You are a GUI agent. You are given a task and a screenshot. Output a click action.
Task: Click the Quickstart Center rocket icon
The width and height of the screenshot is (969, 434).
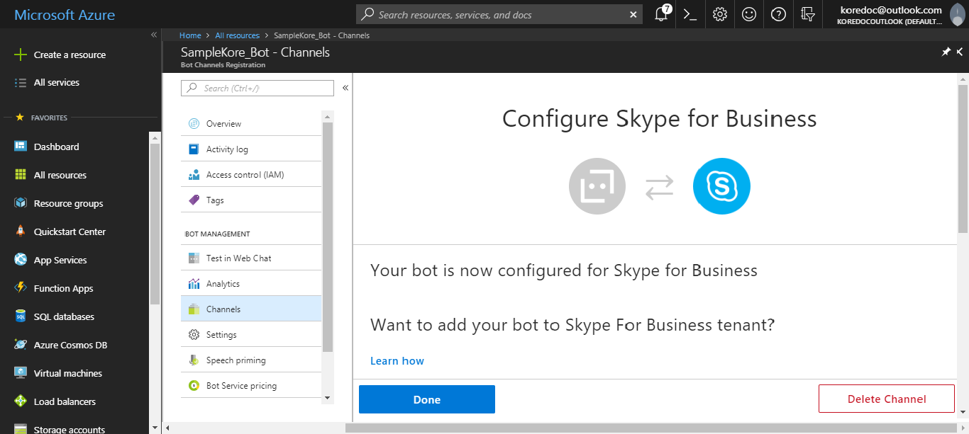click(21, 232)
